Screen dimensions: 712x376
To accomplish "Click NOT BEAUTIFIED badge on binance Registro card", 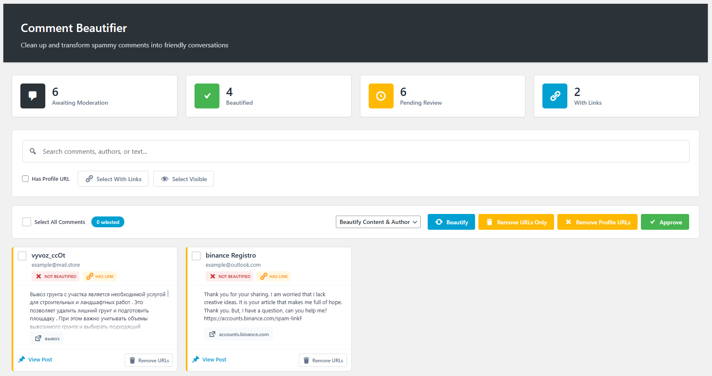I will click(230, 276).
